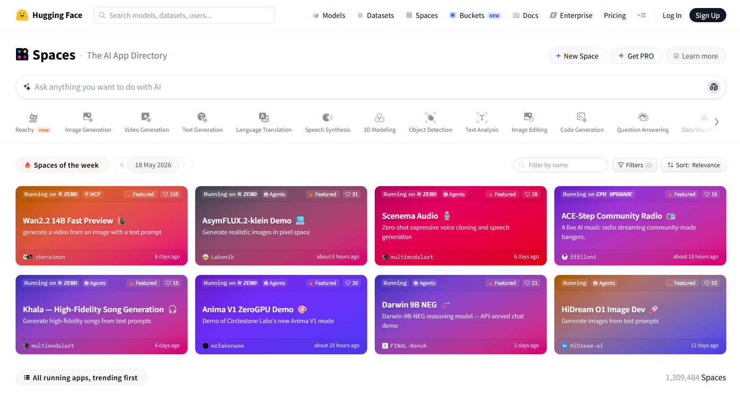Open Buckets in top navigation
This screenshot has width=740, height=393.
point(475,16)
